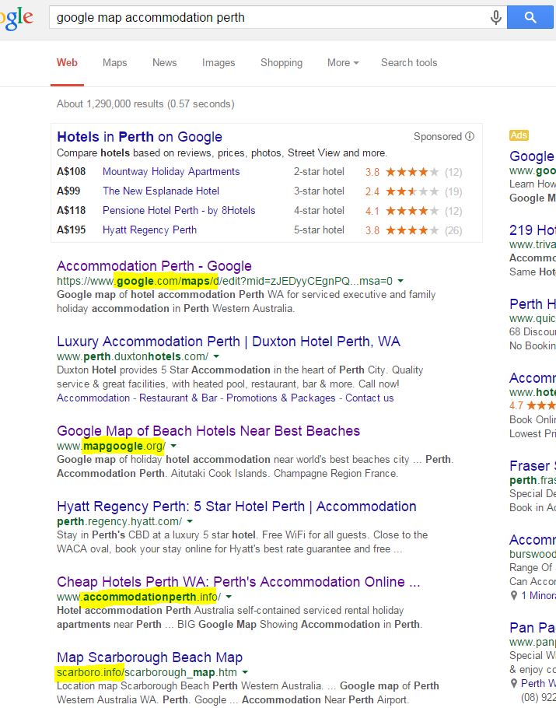Image resolution: width=556 pixels, height=708 pixels.
Task: Click the Restaurant & Bar sitelink
Action: (178, 398)
